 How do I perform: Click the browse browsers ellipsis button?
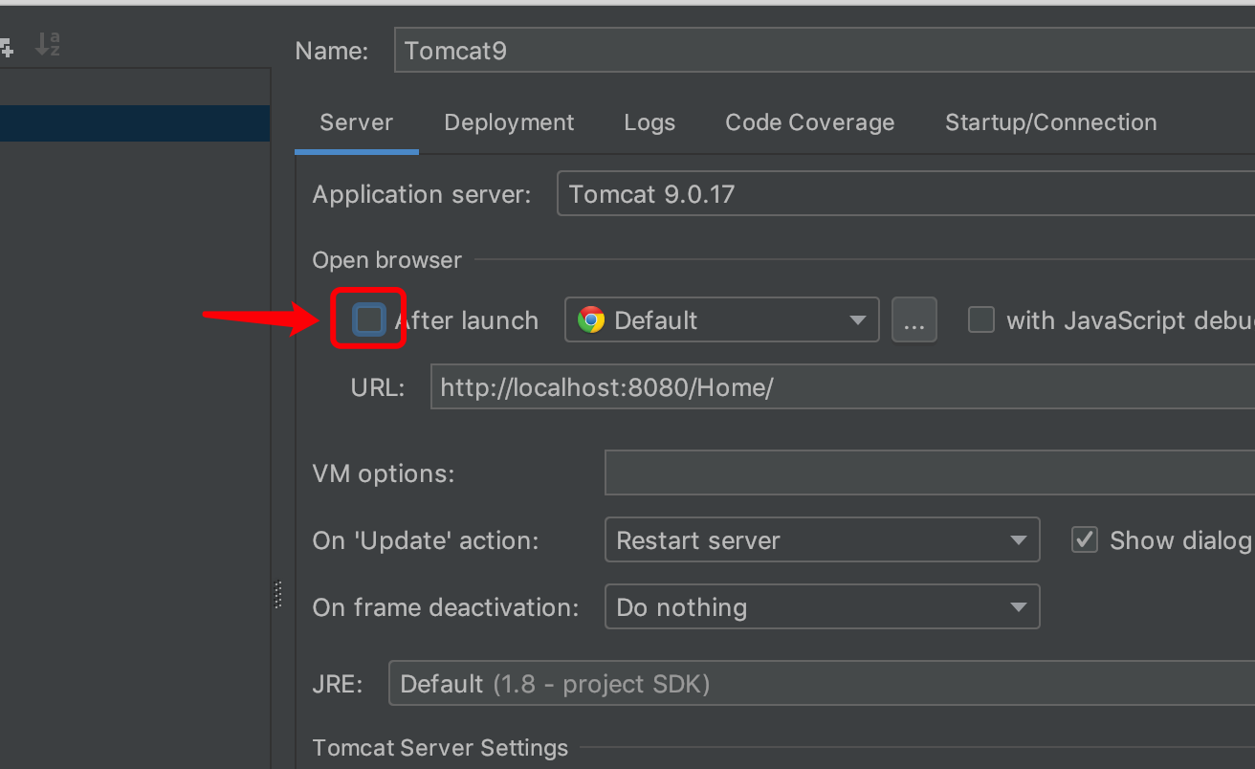pos(914,320)
